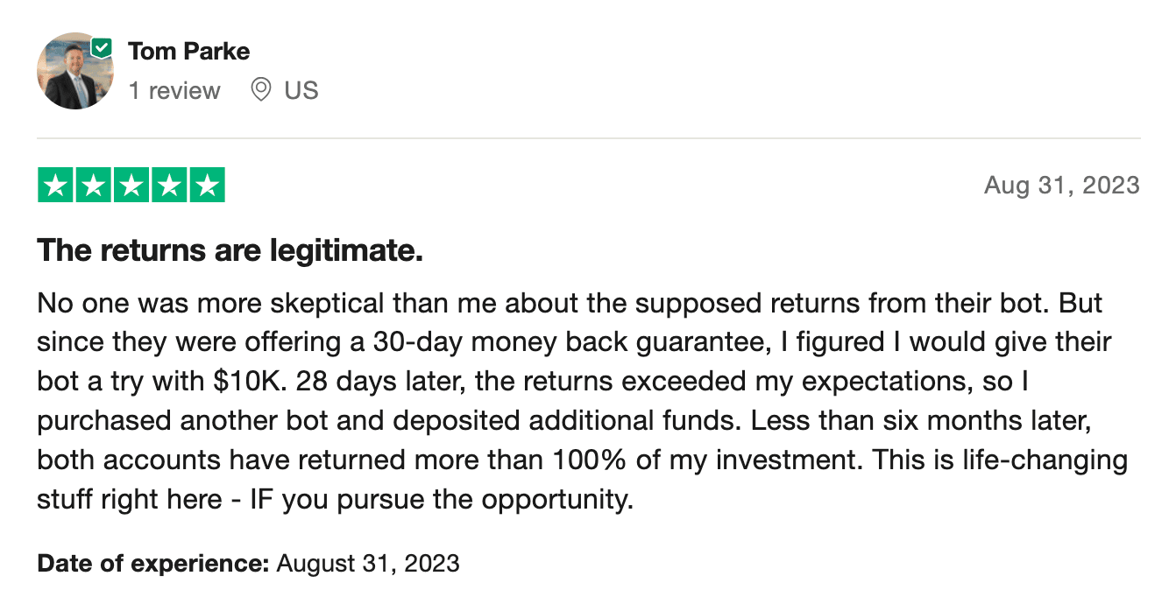Click the August 31, 2023 experience date
Screen dimensions: 1176x590
pos(368,563)
